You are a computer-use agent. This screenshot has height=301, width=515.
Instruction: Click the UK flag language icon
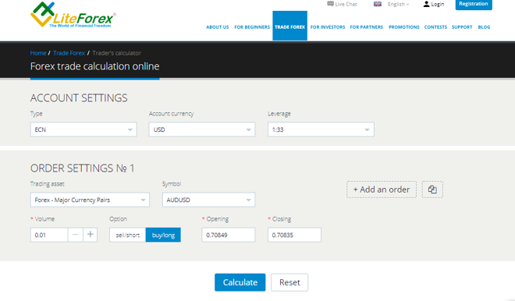pyautogui.click(x=378, y=4)
